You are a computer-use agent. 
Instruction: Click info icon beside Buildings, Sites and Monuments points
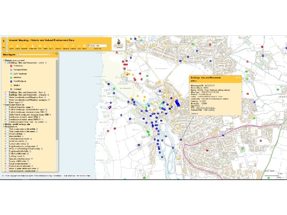pos(46,63)
